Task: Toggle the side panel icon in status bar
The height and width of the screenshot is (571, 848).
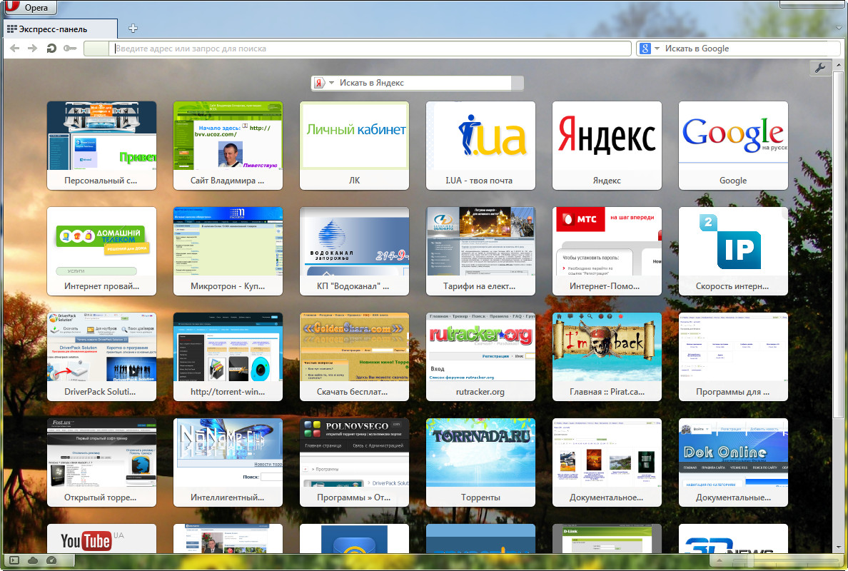Action: click(x=14, y=561)
